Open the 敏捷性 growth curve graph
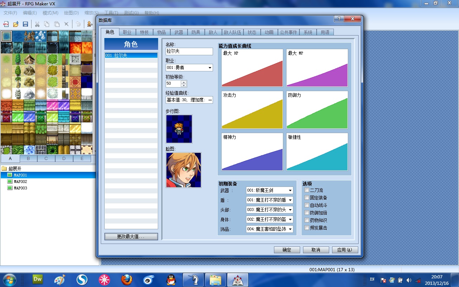Image resolution: width=459 pixels, height=287 pixels. tap(317, 152)
